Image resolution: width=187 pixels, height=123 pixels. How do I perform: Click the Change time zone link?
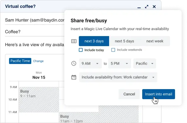38,61
